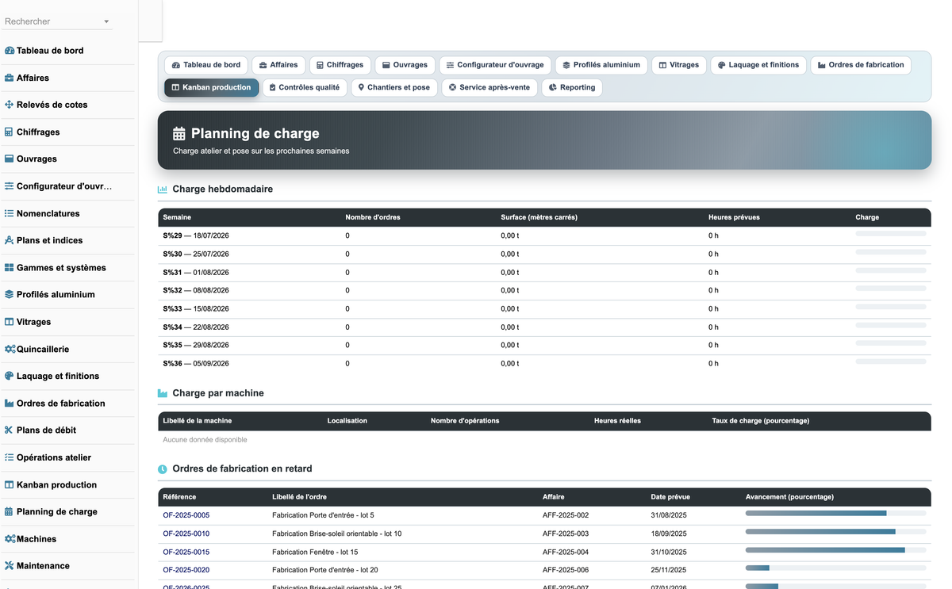Click Aucune donnée disponible text
Viewport: 952px width, 589px height.
pos(205,440)
